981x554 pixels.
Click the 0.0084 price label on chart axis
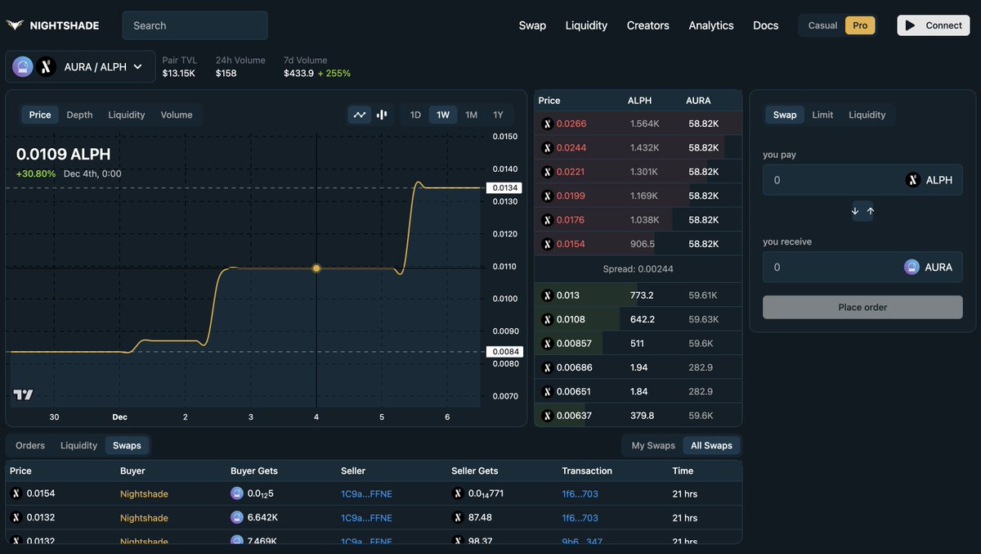coord(504,352)
